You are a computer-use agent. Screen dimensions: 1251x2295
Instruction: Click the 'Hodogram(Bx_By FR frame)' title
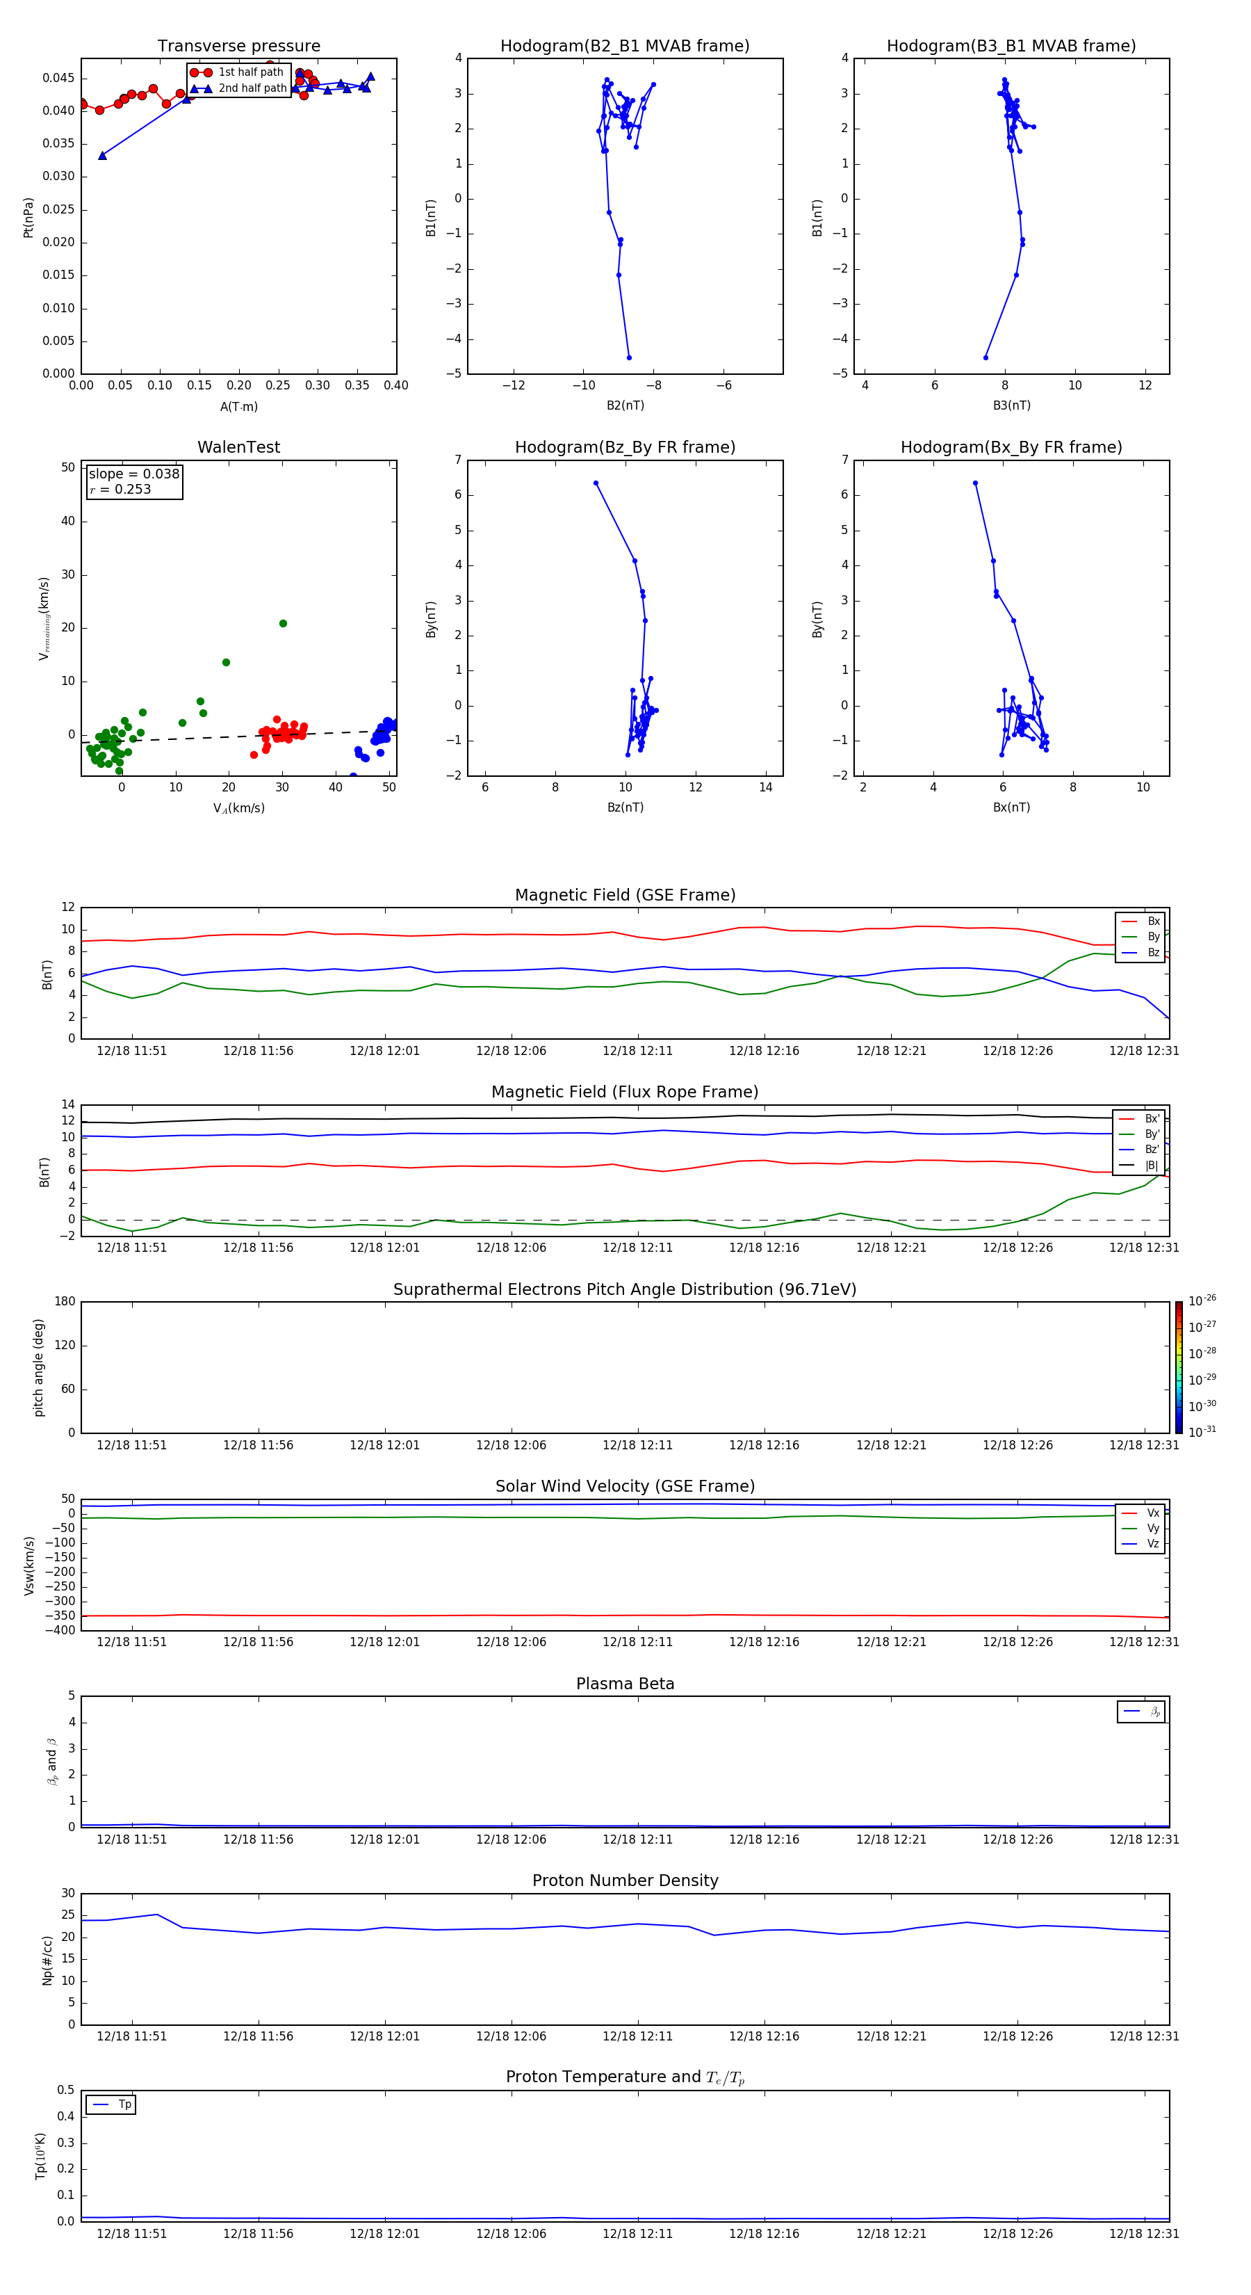coord(1011,447)
